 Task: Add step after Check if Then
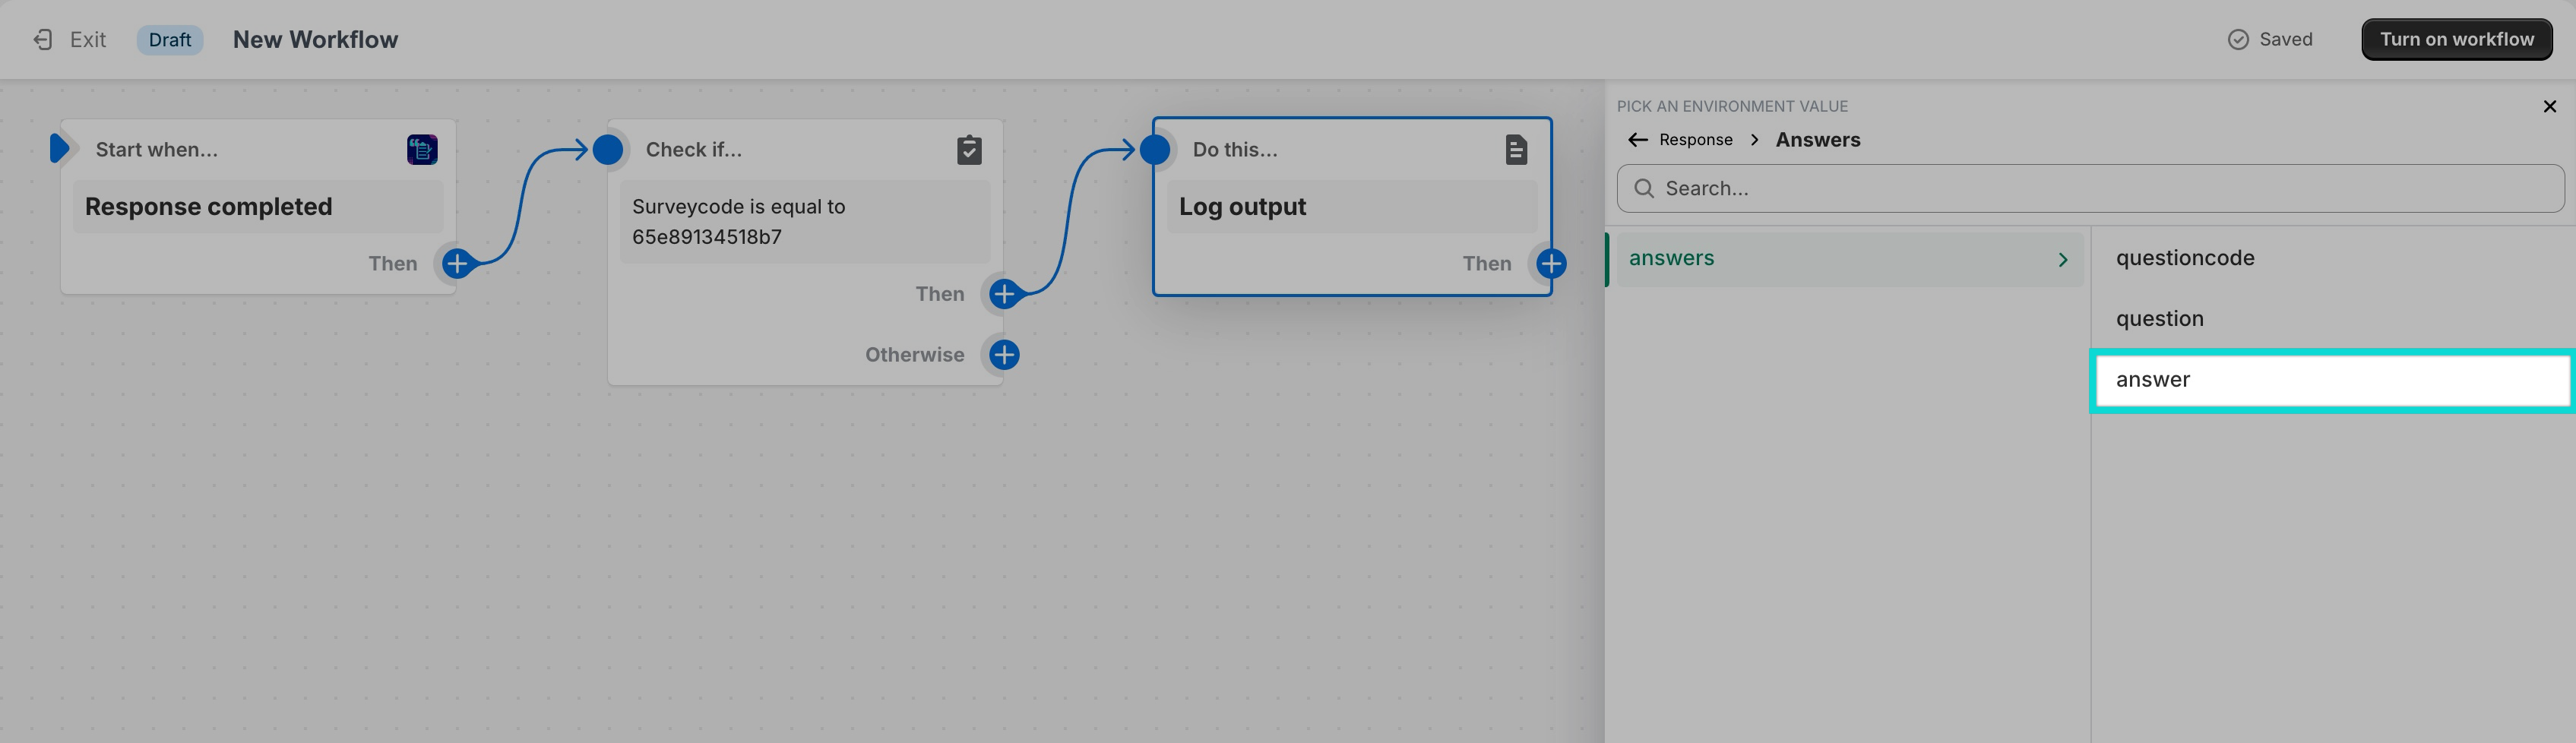[1004, 293]
